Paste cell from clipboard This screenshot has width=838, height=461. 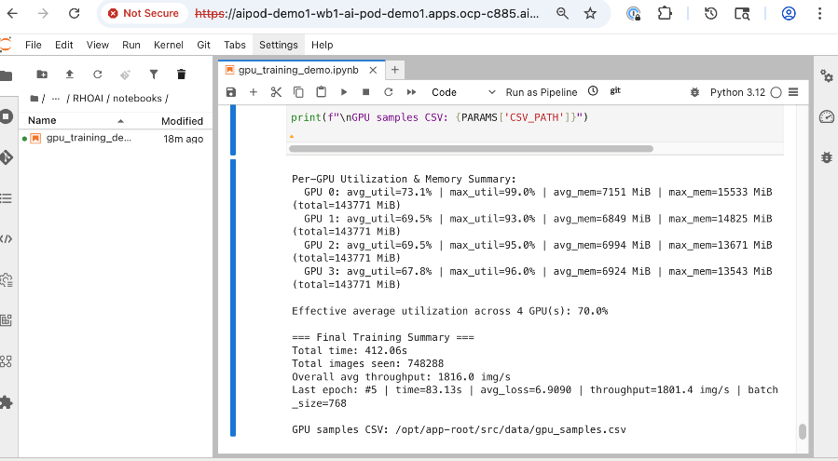(x=321, y=92)
